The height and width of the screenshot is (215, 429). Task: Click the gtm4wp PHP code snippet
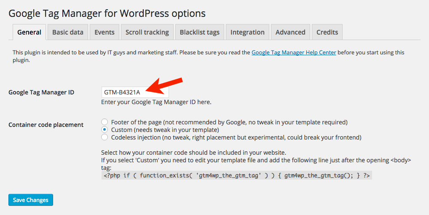click(x=237, y=175)
